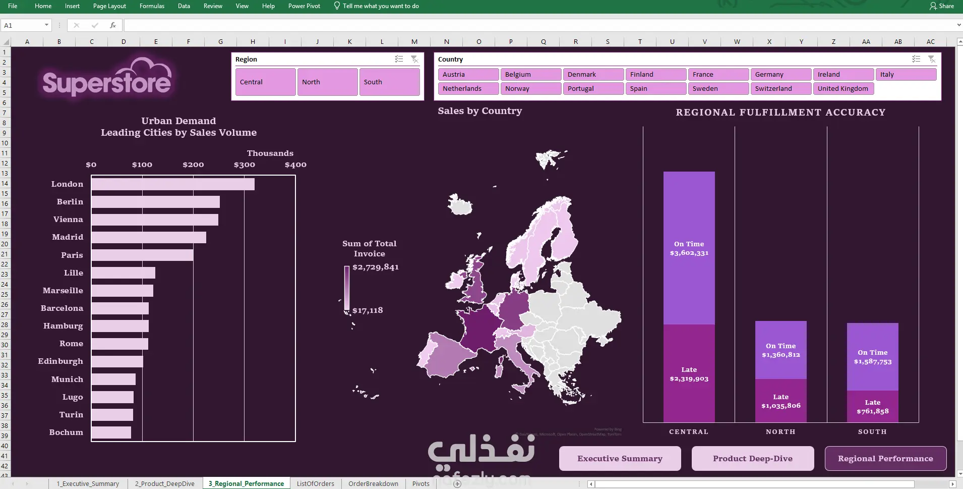
Task: Open the Name Box dropdown arrow
Action: [46, 25]
